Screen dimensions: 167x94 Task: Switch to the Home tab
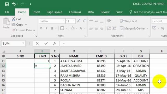(22, 12)
